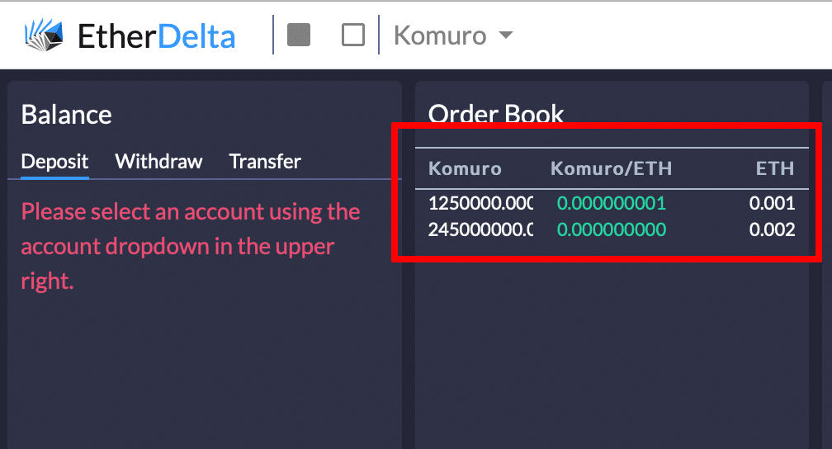
Task: Click the Balance panel heading
Action: [66, 114]
